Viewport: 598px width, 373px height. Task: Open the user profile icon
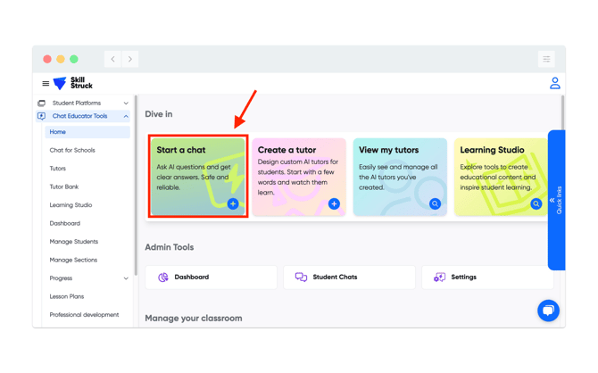click(x=554, y=83)
